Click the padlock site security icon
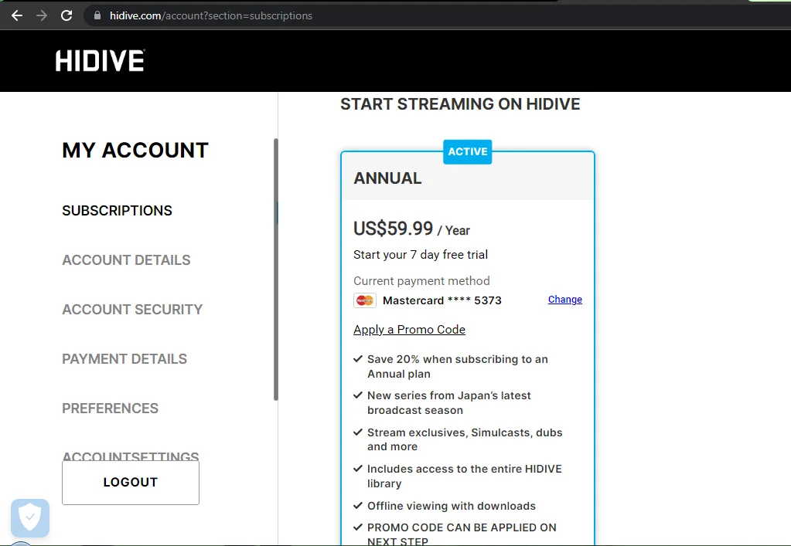Image resolution: width=791 pixels, height=546 pixels. (97, 15)
